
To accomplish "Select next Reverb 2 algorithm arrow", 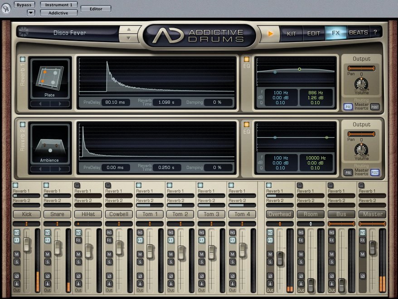I will (x=60, y=169).
